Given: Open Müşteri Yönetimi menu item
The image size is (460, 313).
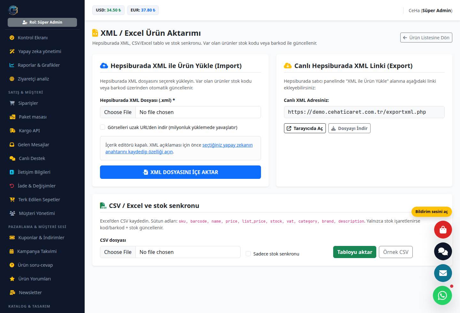Looking at the screenshot, I should coord(42,213).
